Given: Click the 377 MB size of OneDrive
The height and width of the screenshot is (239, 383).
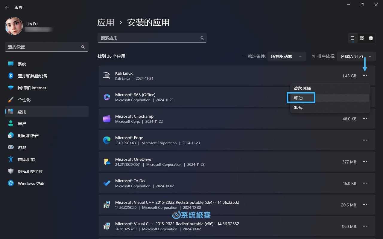Looking at the screenshot, I should point(349,162).
